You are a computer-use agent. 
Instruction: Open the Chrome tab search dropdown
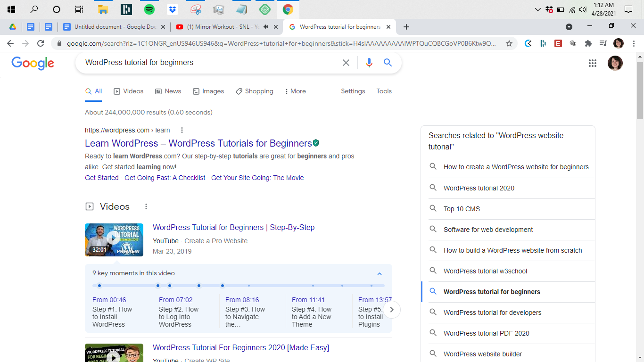pyautogui.click(x=569, y=27)
